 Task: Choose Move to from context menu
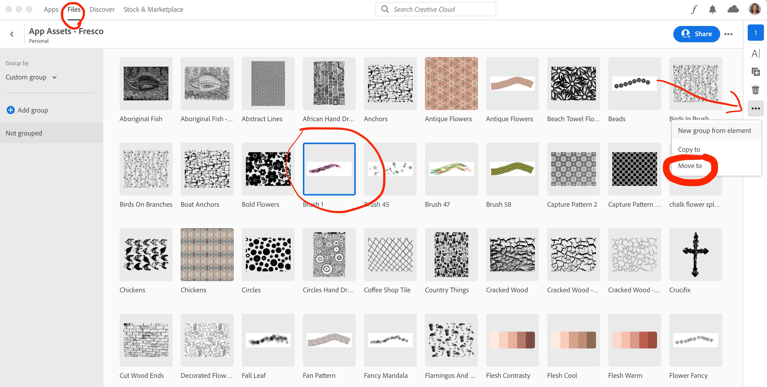coord(690,166)
